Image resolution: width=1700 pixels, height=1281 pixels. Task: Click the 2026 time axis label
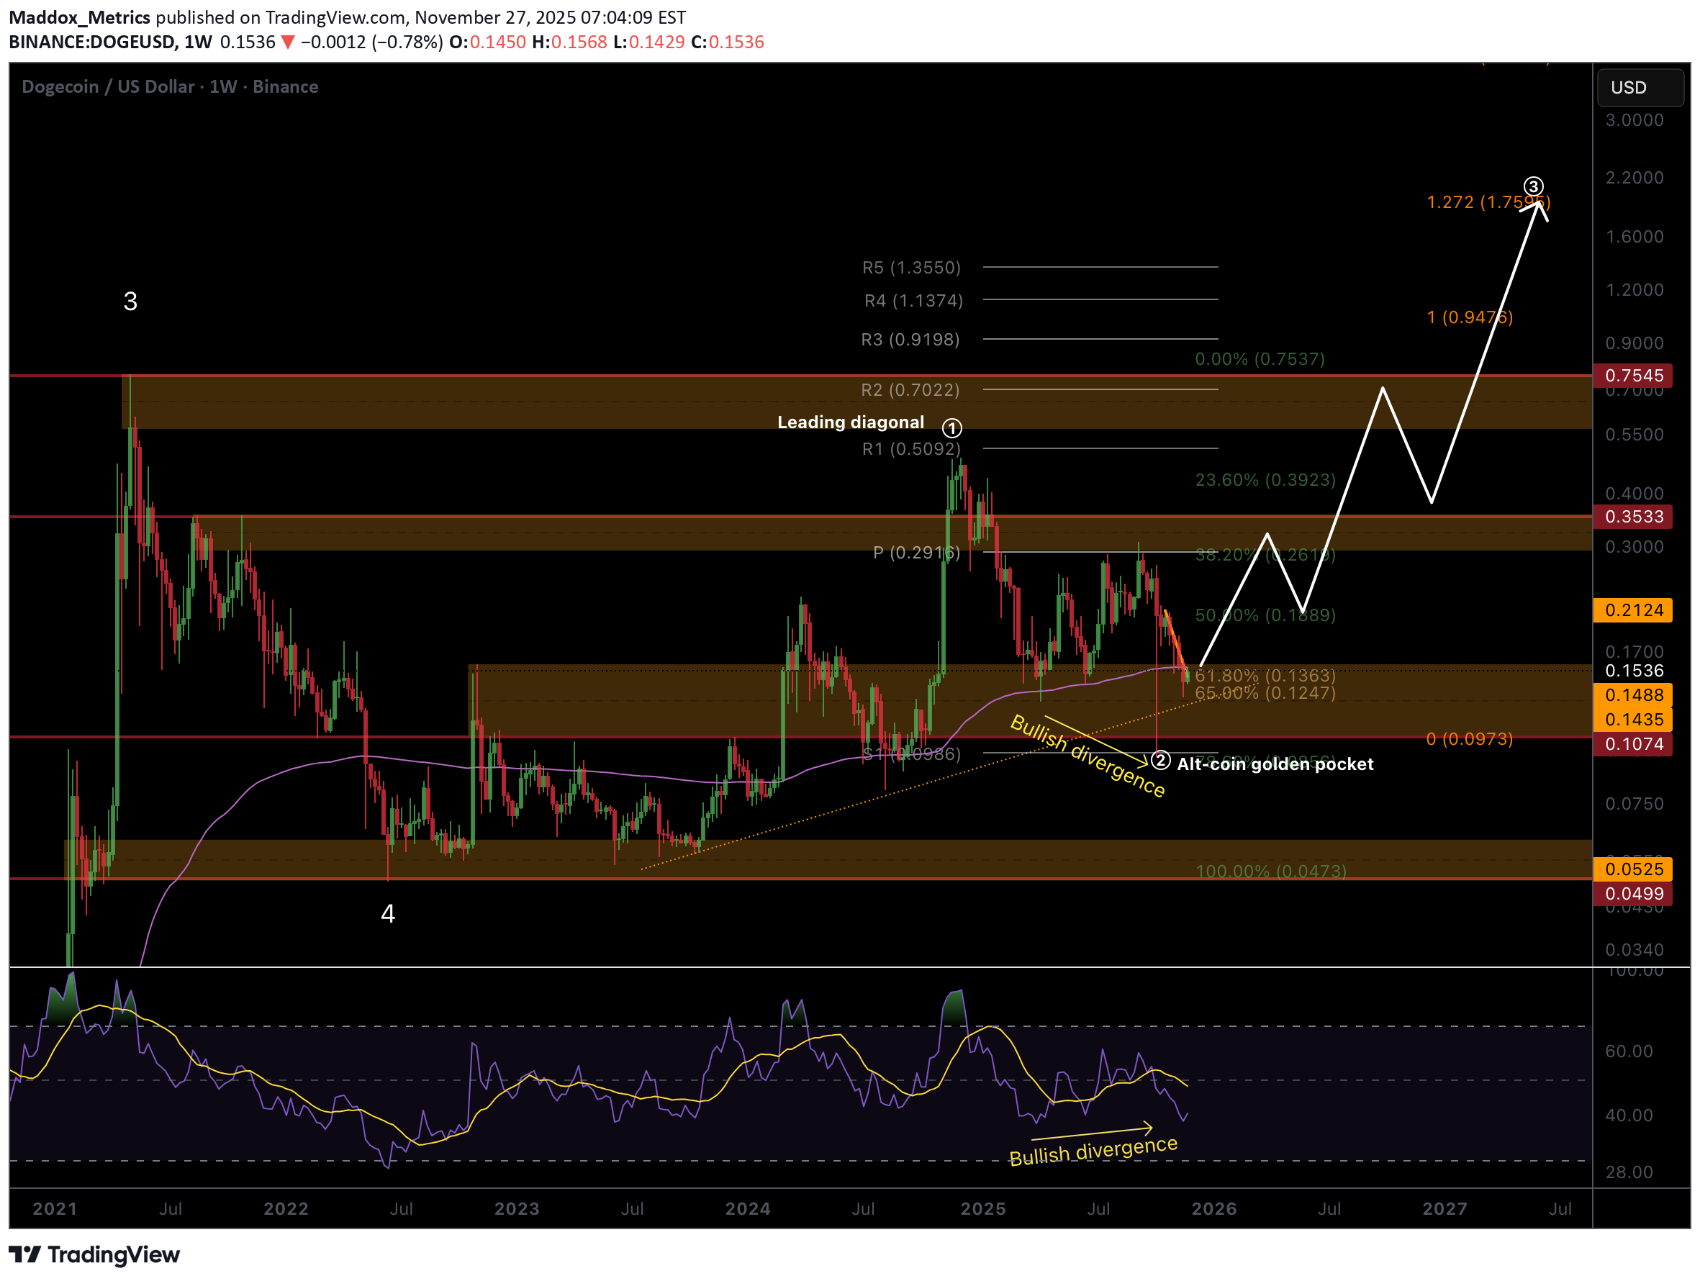(x=1213, y=1209)
